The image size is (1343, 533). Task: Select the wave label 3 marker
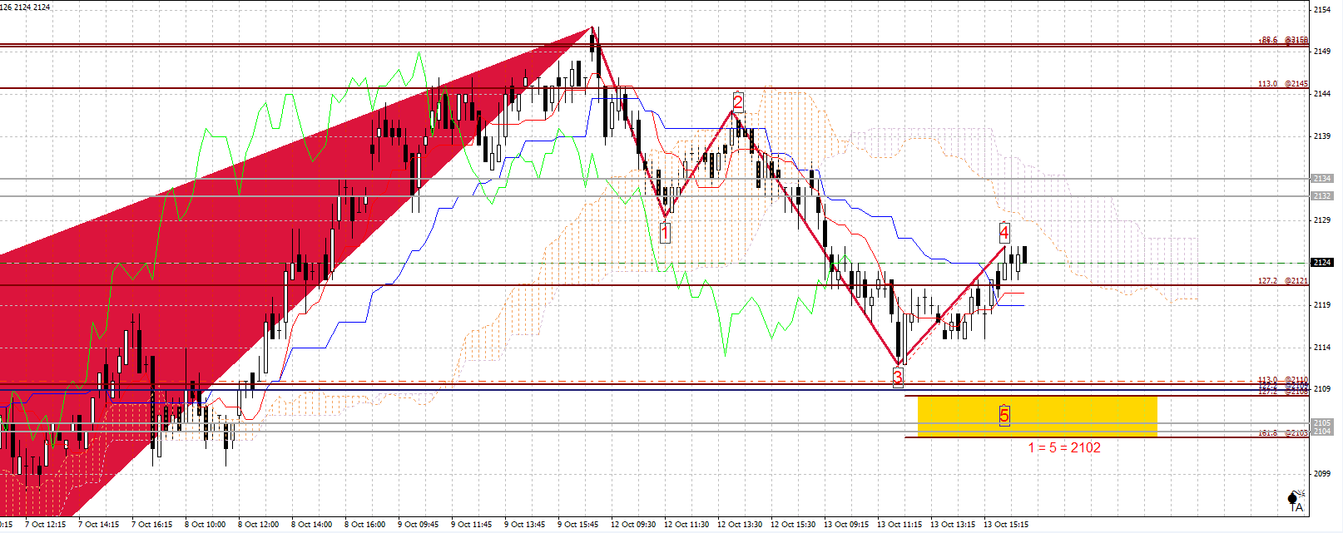898,377
